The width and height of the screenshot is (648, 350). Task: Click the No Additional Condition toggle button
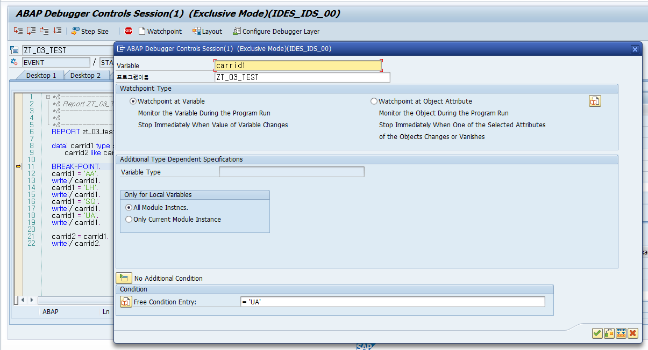(x=124, y=278)
